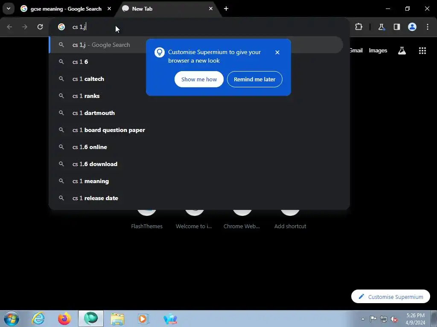Open the Images link
Screen dimensions: 437x327
pos(378,51)
